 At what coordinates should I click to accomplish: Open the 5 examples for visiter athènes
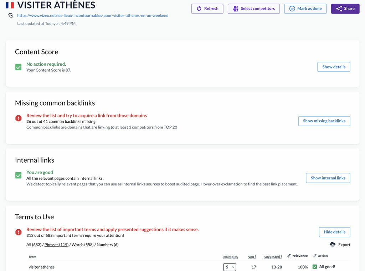point(230,267)
